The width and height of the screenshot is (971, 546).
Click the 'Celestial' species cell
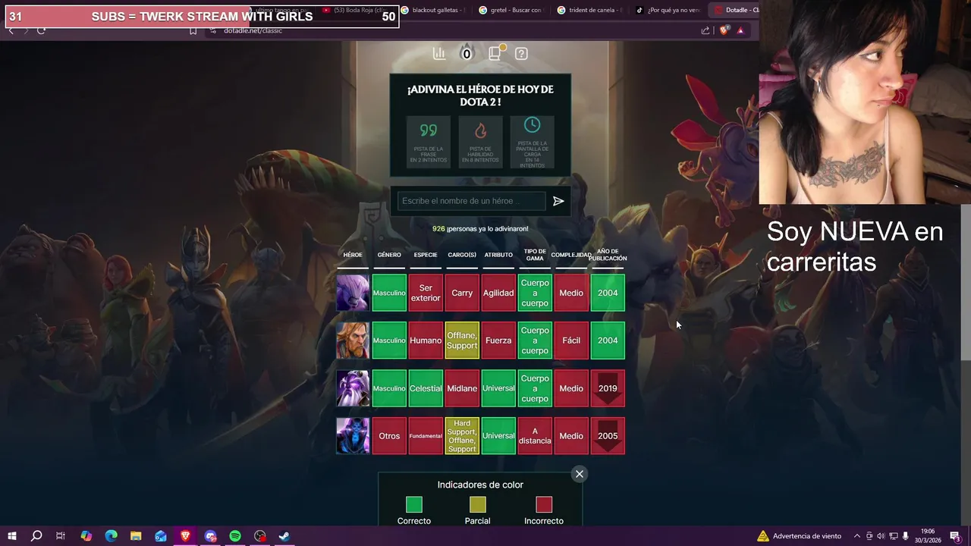[426, 388]
